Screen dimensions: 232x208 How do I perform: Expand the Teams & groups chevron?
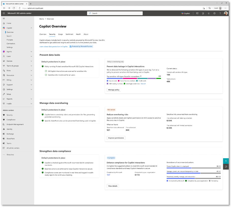pos(31,66)
